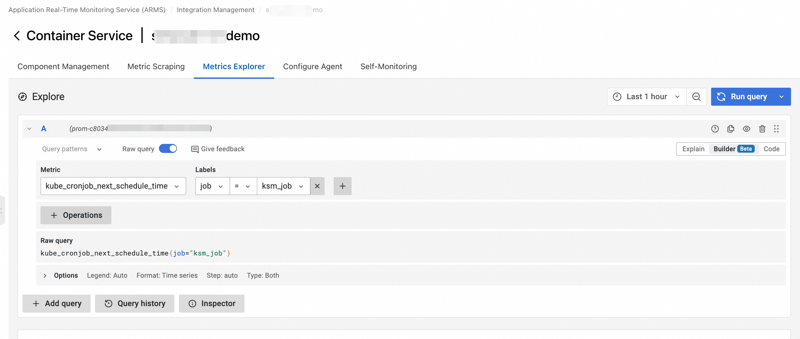Hide query A with eye icon
The width and height of the screenshot is (800, 339).
click(746, 129)
